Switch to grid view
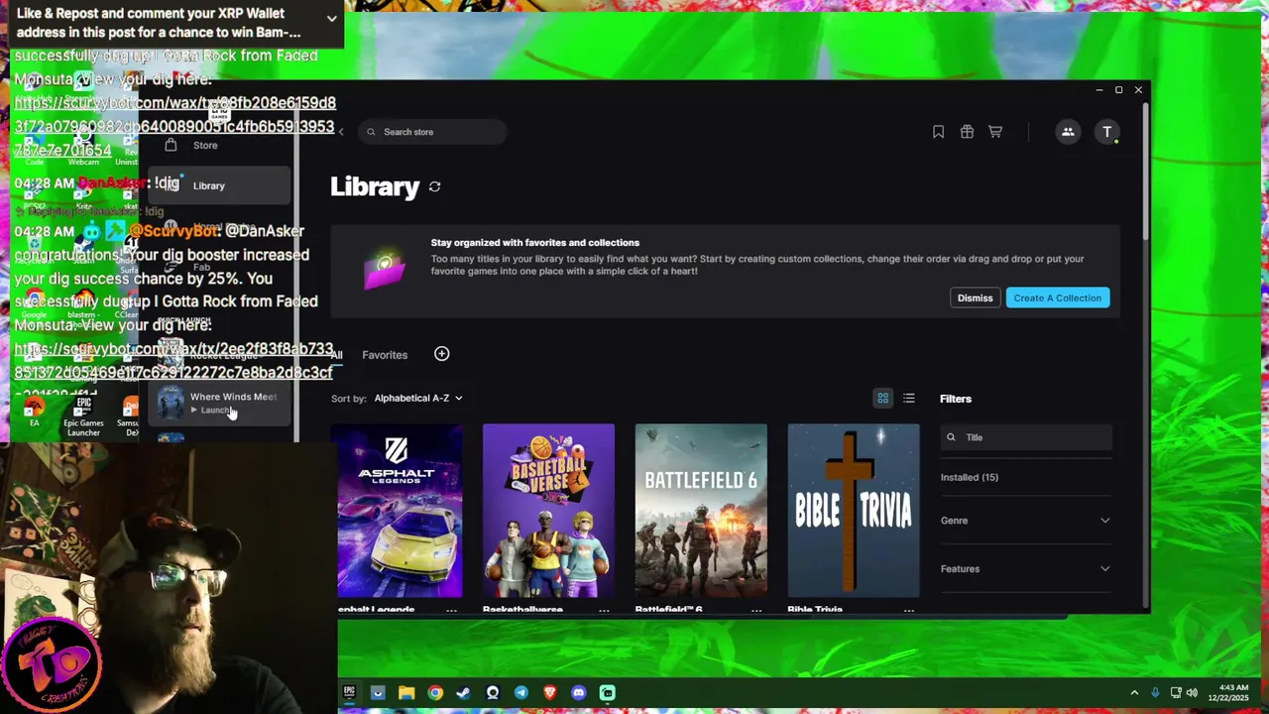 (882, 399)
